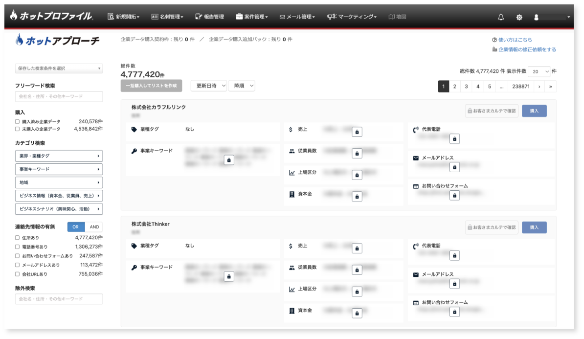584x339 pixels.
Task: Click the lock icon on 株式会社Thinker 資本金
Action: [357, 313]
